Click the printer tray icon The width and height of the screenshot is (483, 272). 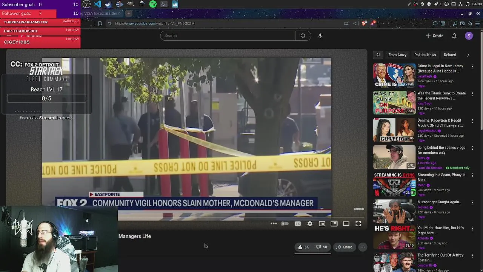[446, 4]
